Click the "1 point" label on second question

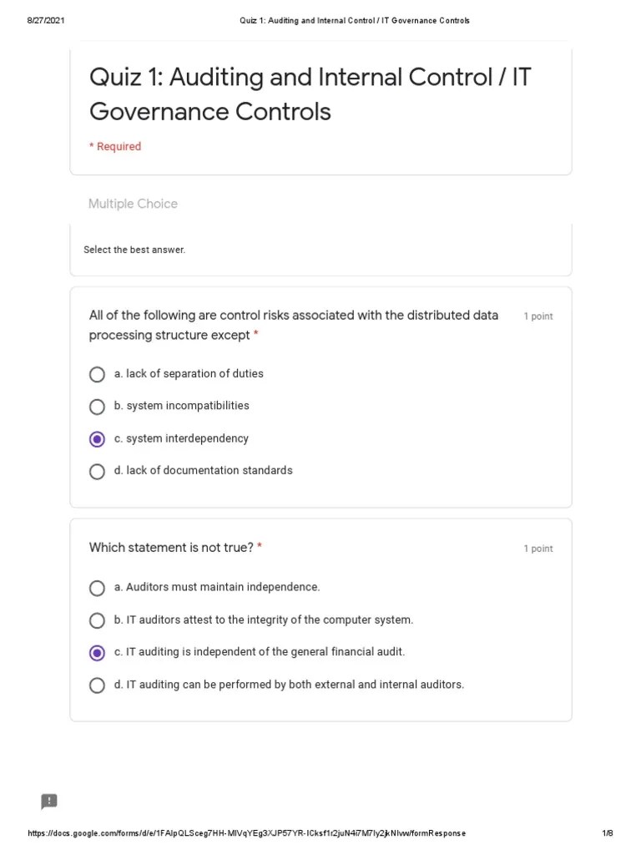coord(538,549)
